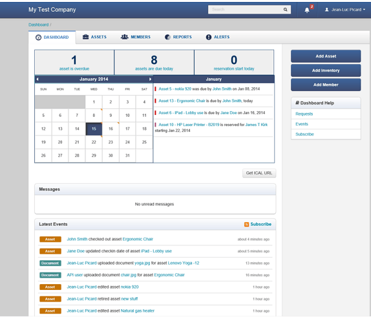Click the Reports pie chart icon

167,37
